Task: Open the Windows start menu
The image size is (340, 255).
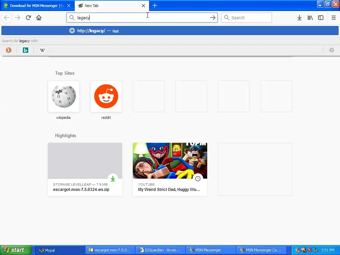Action: click(x=16, y=250)
